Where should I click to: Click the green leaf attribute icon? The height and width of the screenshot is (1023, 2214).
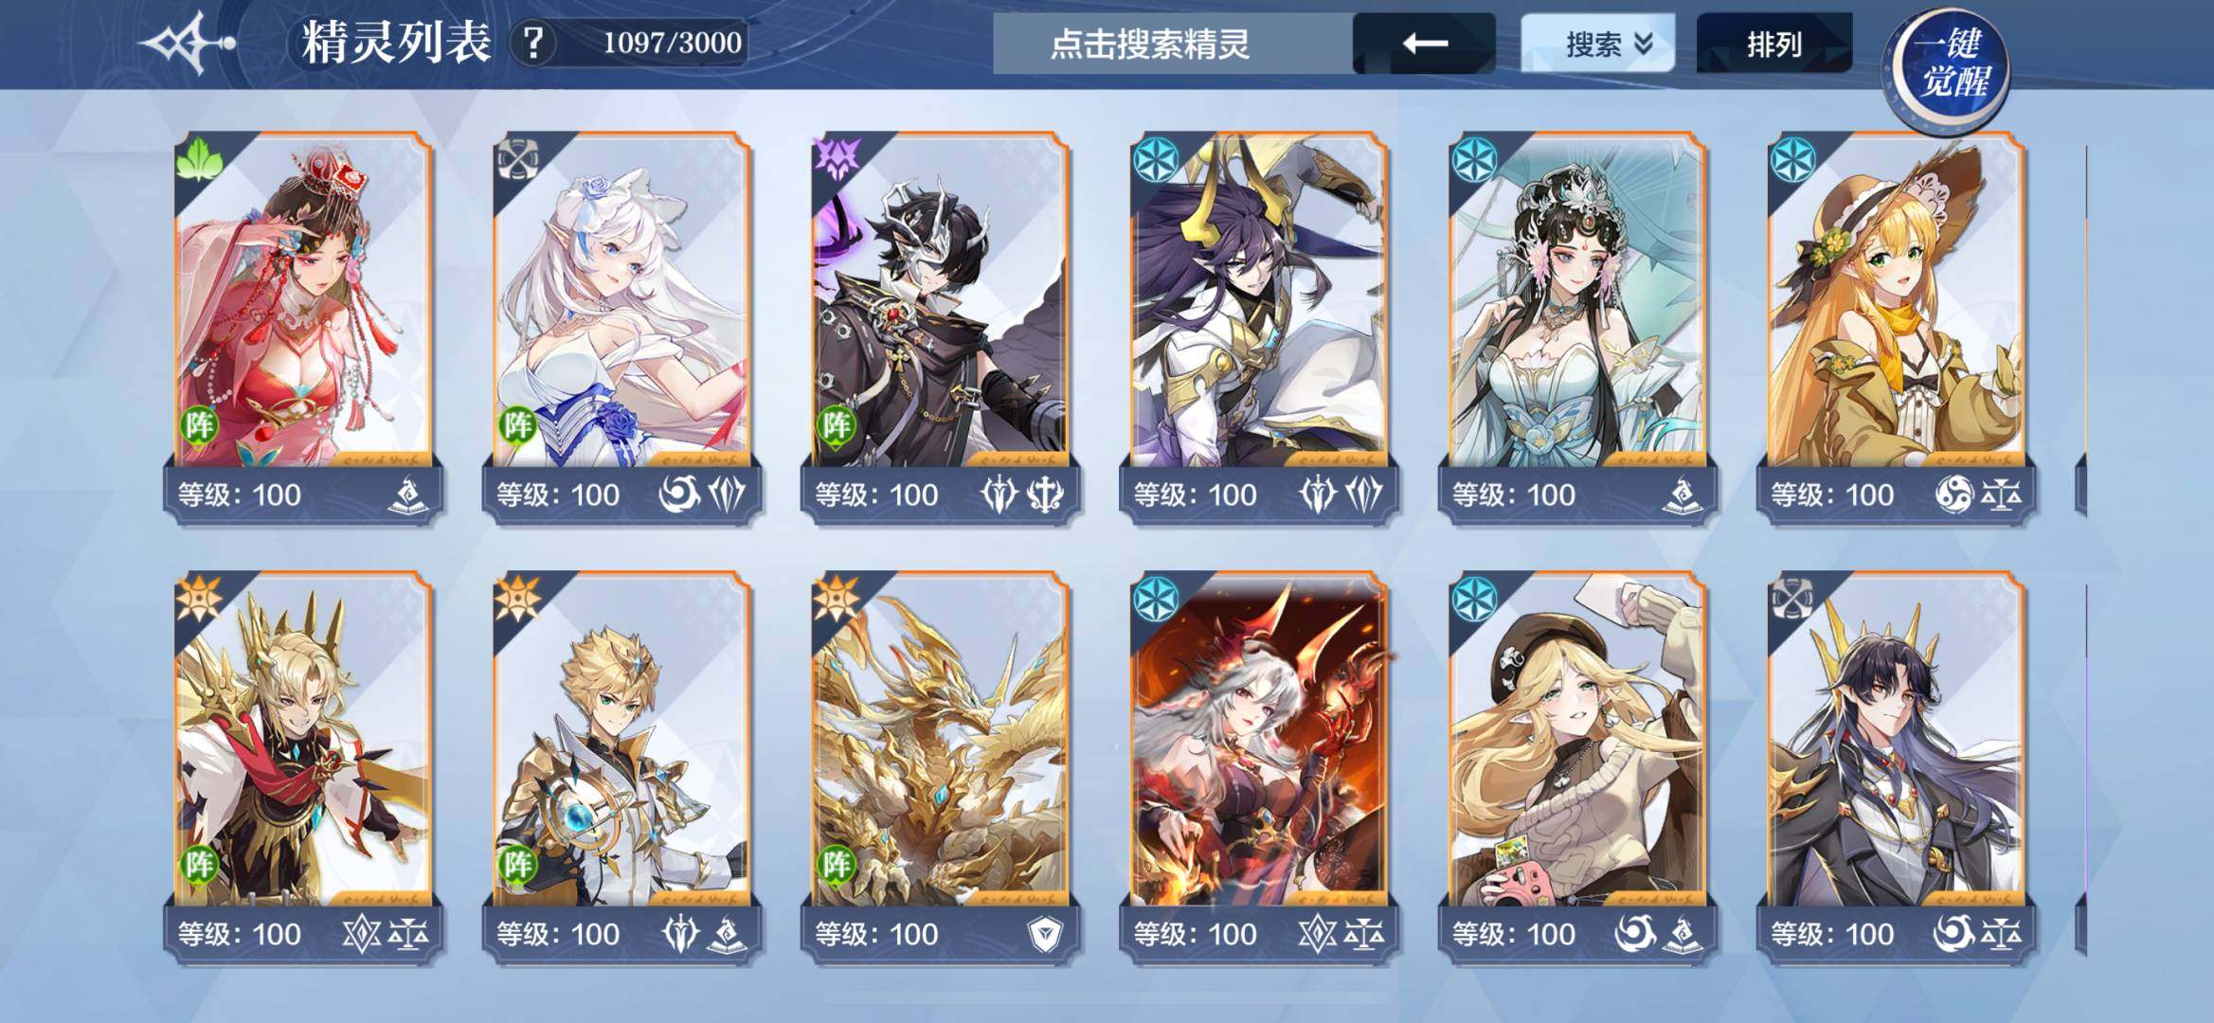pyautogui.click(x=199, y=159)
